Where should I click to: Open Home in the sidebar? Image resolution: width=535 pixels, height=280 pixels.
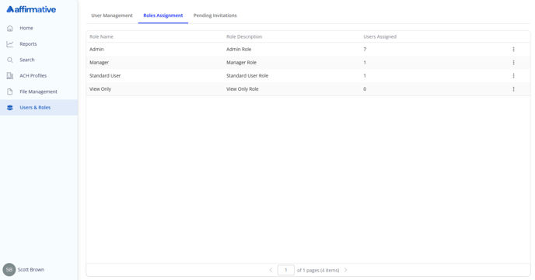(x=39, y=28)
